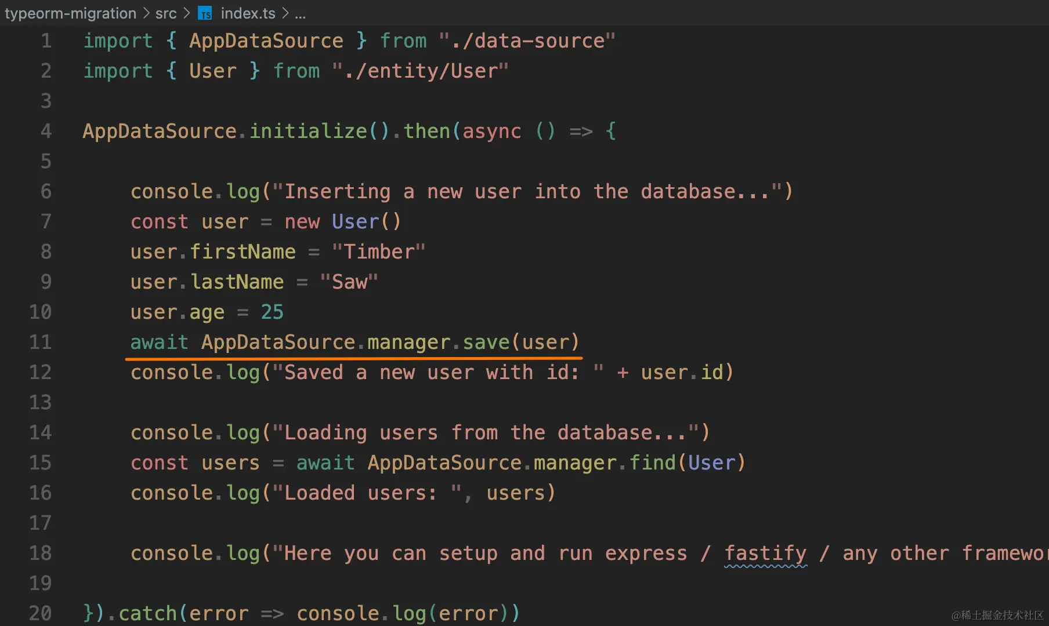Click the "Timber" string value

point(379,252)
